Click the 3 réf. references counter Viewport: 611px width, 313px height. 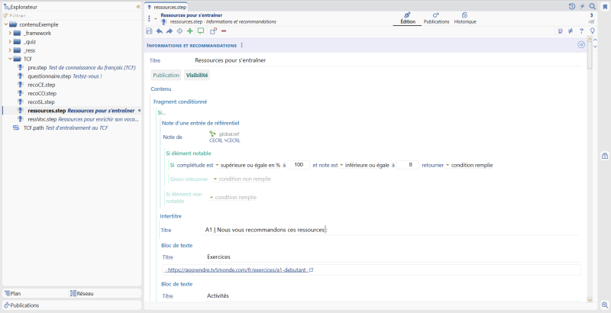[x=591, y=18]
